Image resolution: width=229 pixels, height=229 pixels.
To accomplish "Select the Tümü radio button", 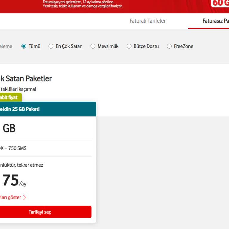I will pyautogui.click(x=24, y=46).
